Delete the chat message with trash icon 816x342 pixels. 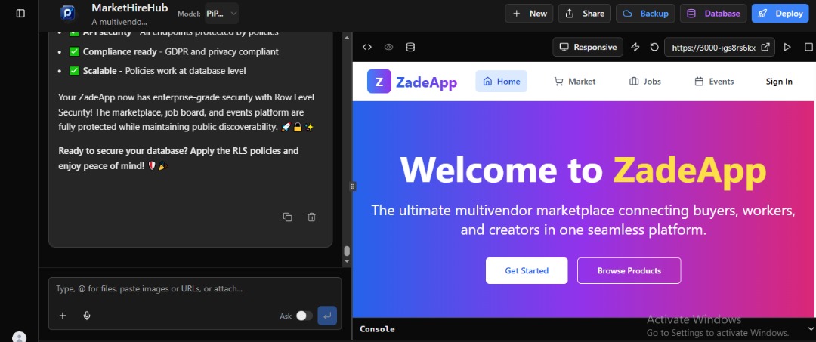[x=311, y=217]
